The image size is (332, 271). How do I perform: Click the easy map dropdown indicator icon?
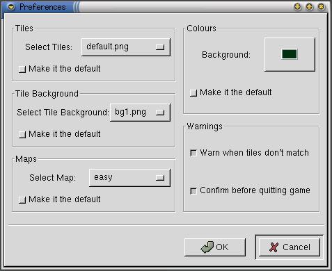[160, 178]
